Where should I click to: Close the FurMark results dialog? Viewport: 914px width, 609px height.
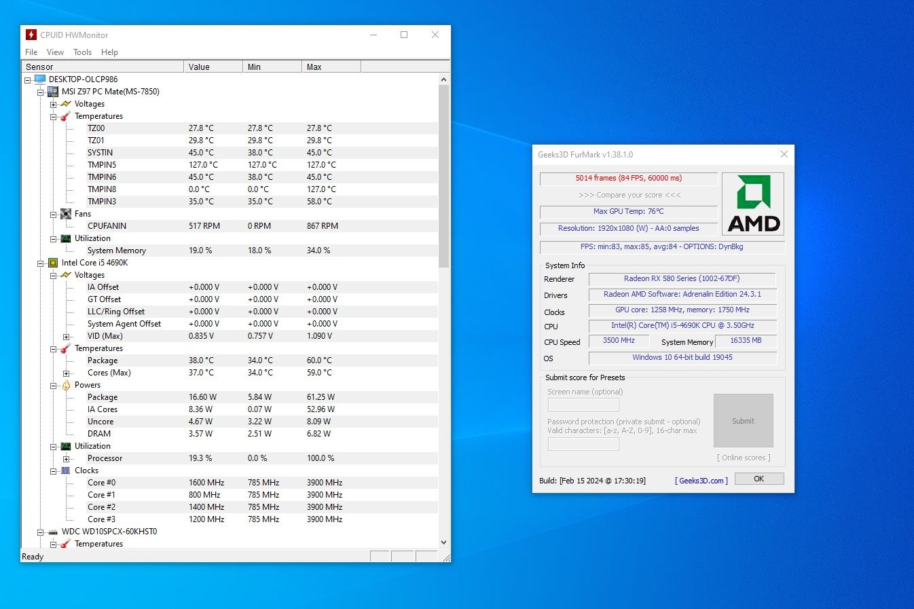[784, 154]
